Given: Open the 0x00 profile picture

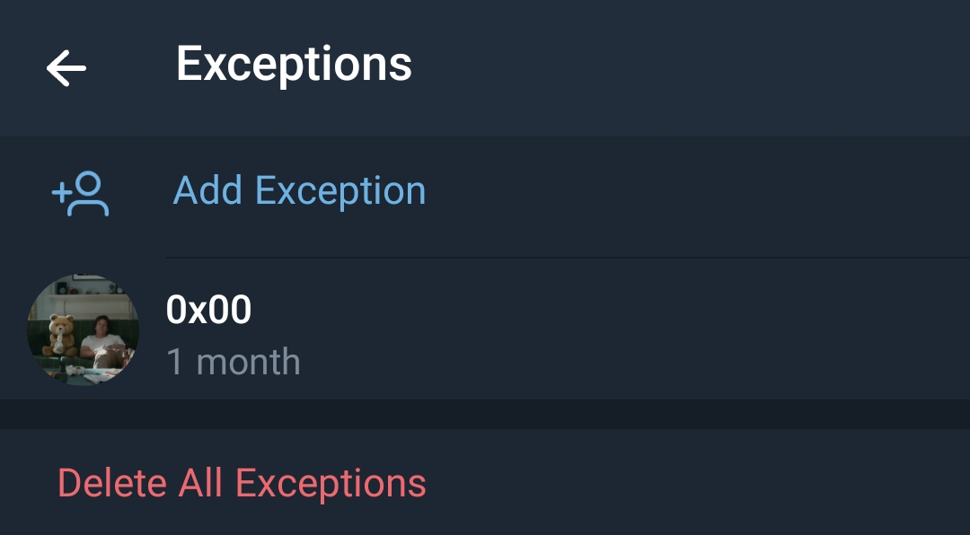Looking at the screenshot, I should click(x=83, y=330).
